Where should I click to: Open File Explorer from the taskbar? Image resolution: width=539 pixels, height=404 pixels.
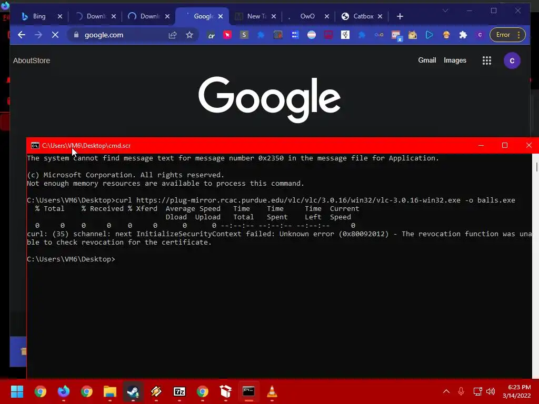coord(109,391)
